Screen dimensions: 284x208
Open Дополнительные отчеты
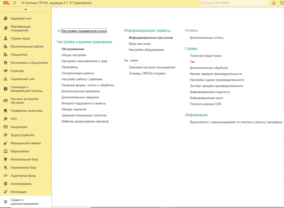[206, 38]
